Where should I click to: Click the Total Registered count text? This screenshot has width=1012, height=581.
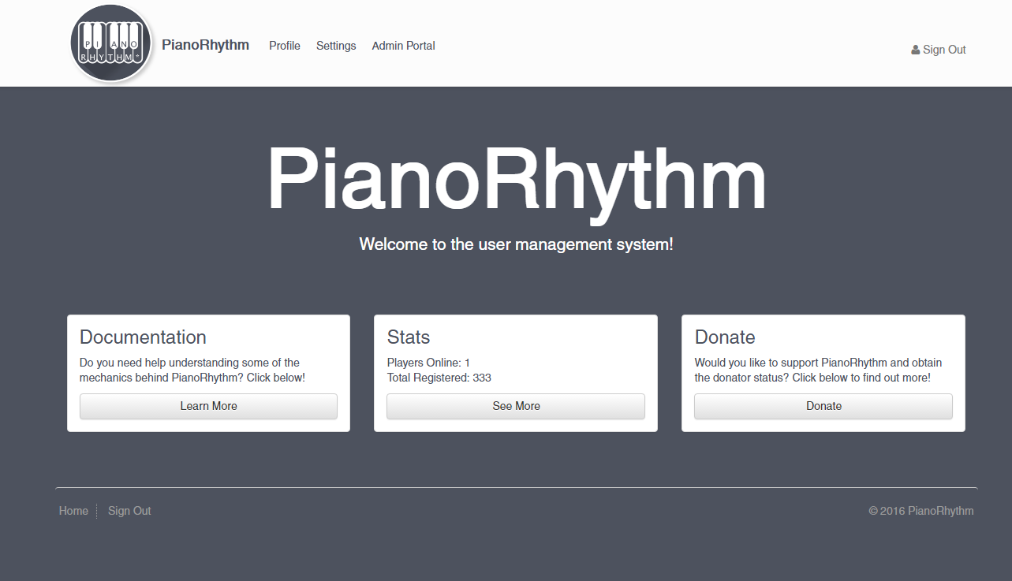pos(439,378)
